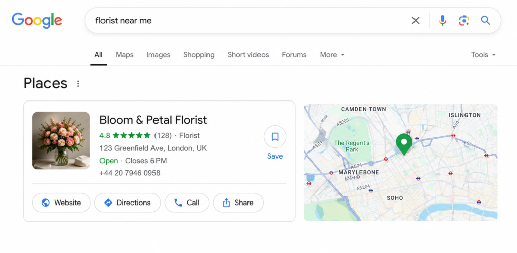
Task: Click the Places heading
Action: [45, 83]
